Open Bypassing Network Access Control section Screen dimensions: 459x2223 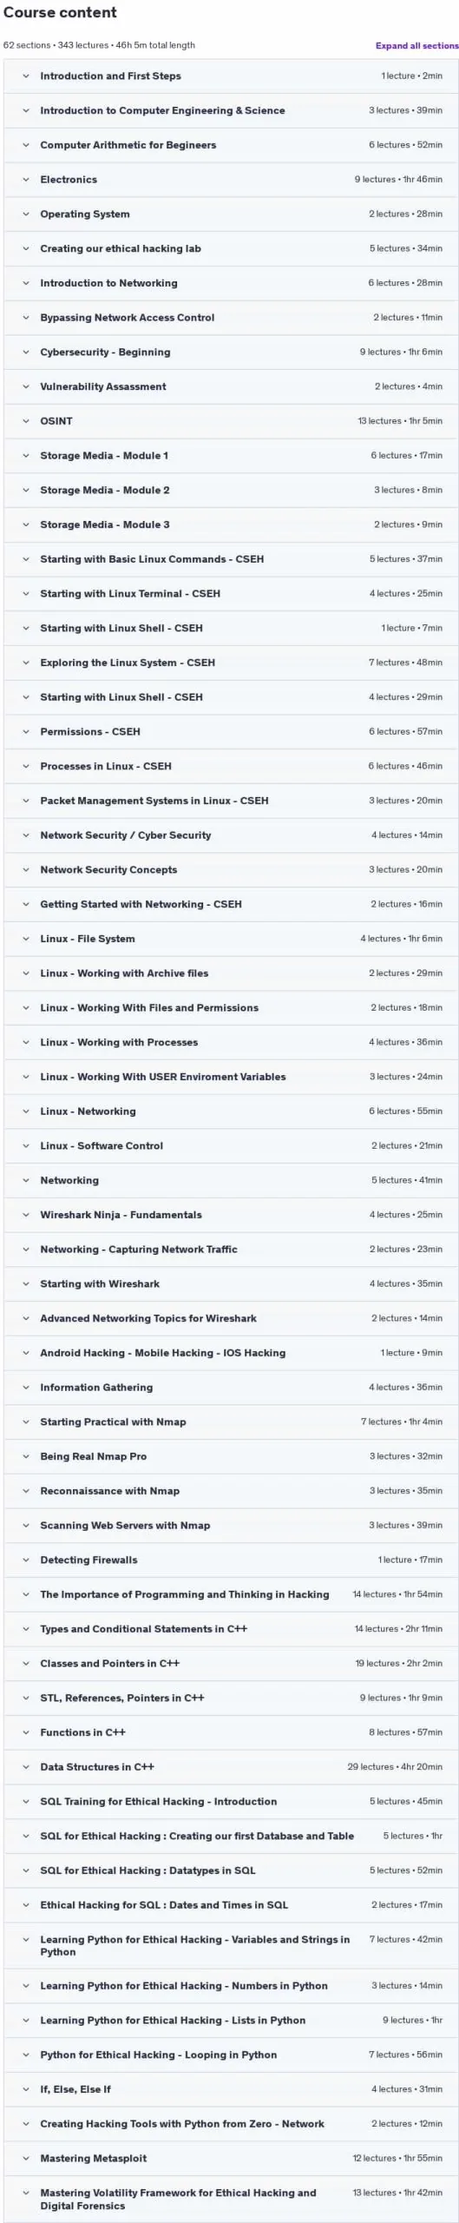click(x=231, y=318)
